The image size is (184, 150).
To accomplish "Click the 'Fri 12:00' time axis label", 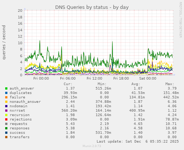I will pyautogui.click(x=94, y=79).
